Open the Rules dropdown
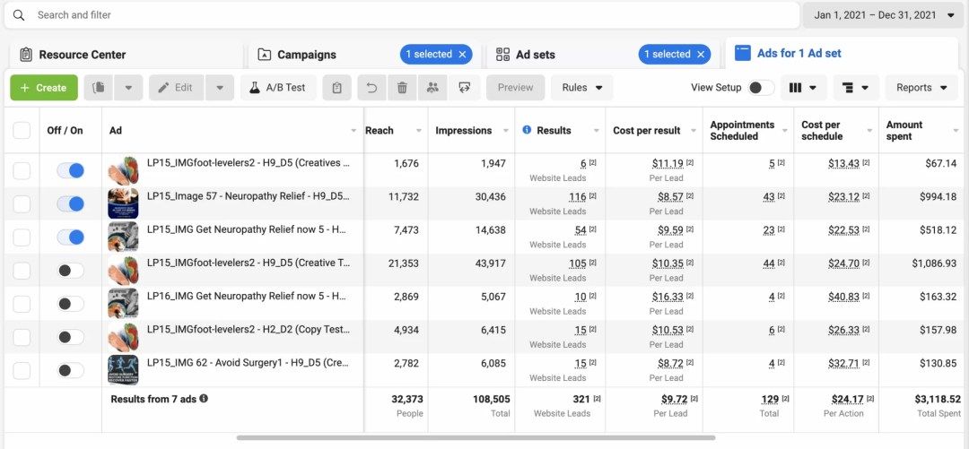The image size is (969, 449). pos(581,88)
